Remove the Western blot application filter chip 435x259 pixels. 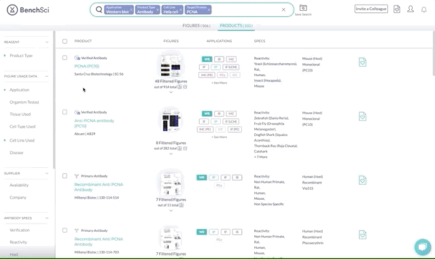(x=131, y=10)
